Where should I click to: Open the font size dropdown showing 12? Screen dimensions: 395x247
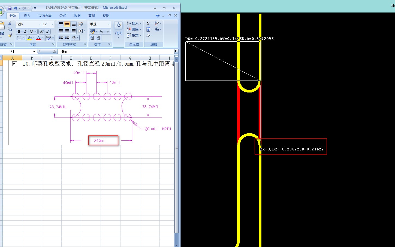tap(53, 24)
